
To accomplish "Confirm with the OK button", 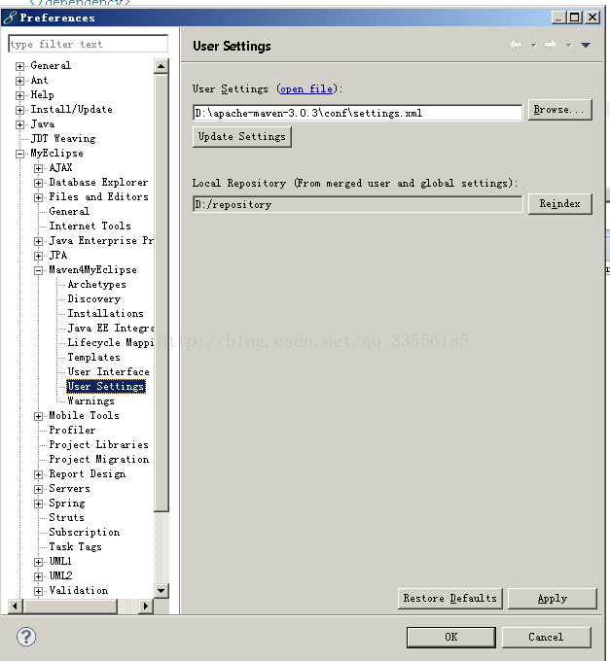I will pos(451,638).
